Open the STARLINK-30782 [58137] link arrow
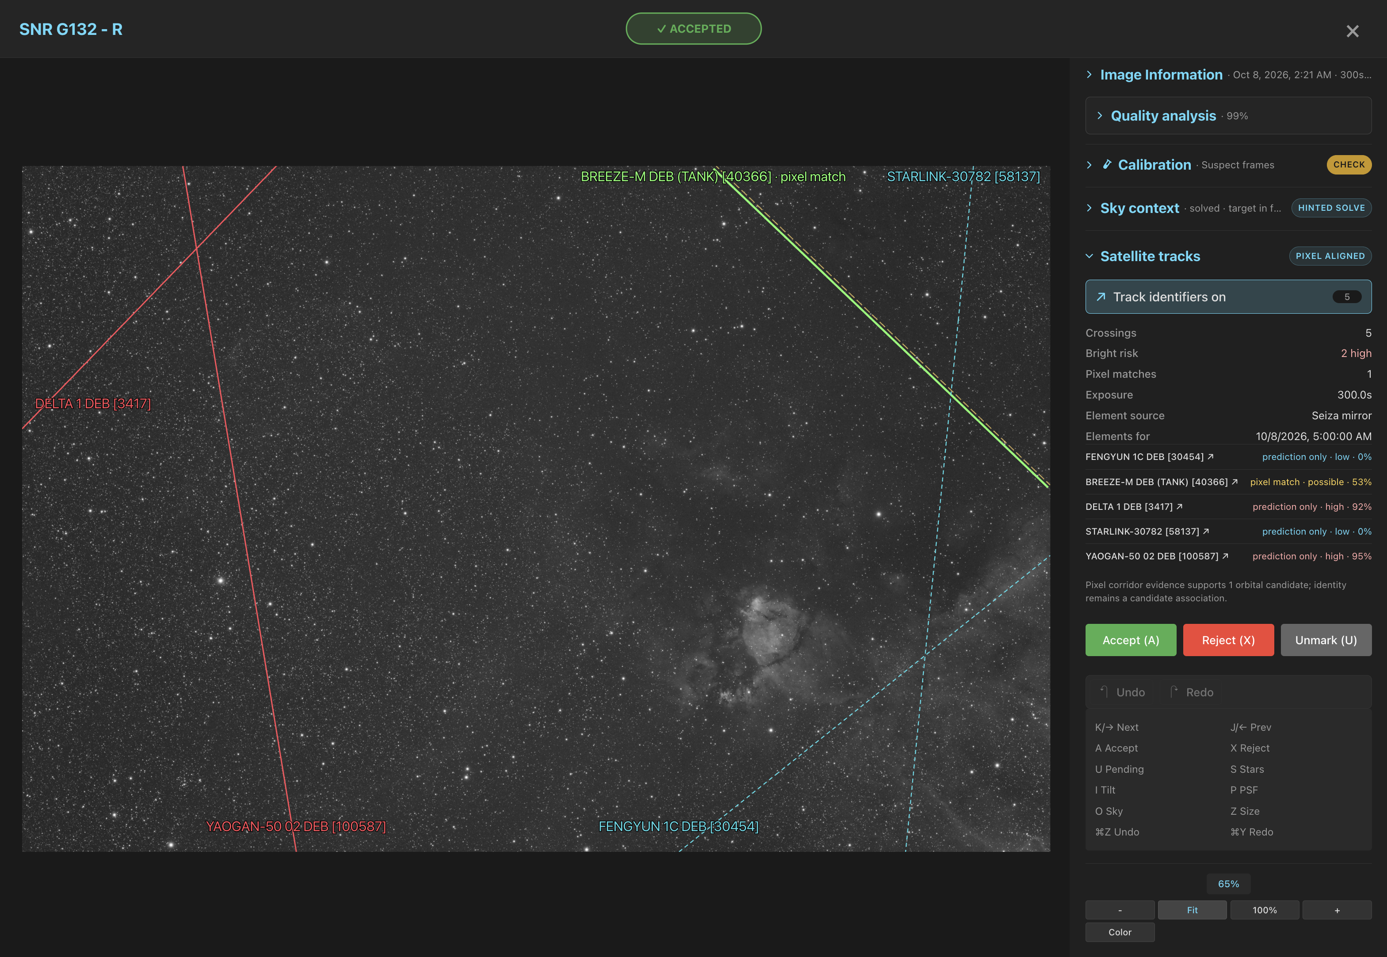This screenshot has height=957, width=1387. tap(1206, 531)
